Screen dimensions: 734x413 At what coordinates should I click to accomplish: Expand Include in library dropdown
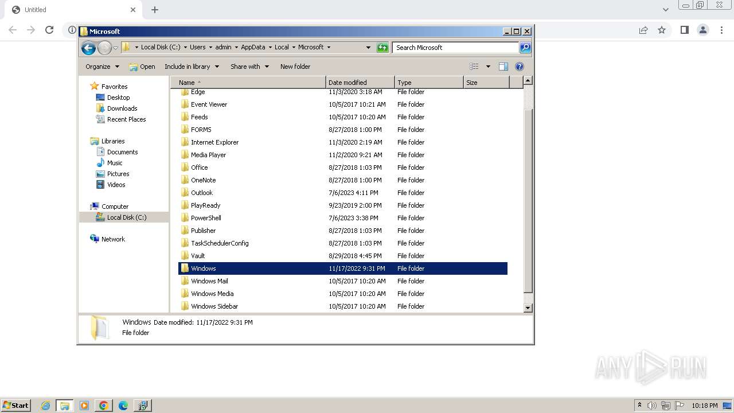[x=192, y=67]
